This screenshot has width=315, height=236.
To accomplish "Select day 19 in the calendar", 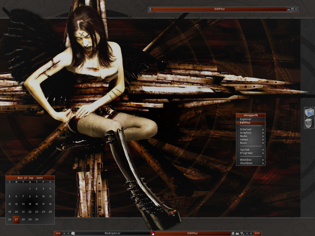I will [10, 212].
